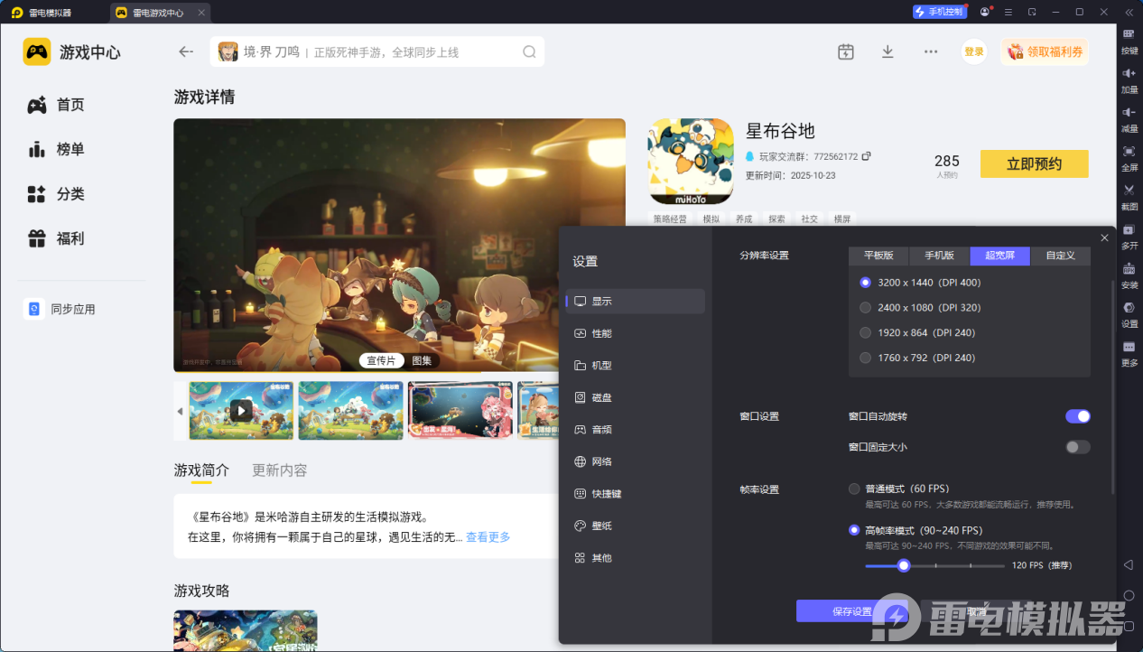This screenshot has width=1143, height=652.
Task: Open the keyboard mapping (按键) tool
Action: coord(1129,34)
